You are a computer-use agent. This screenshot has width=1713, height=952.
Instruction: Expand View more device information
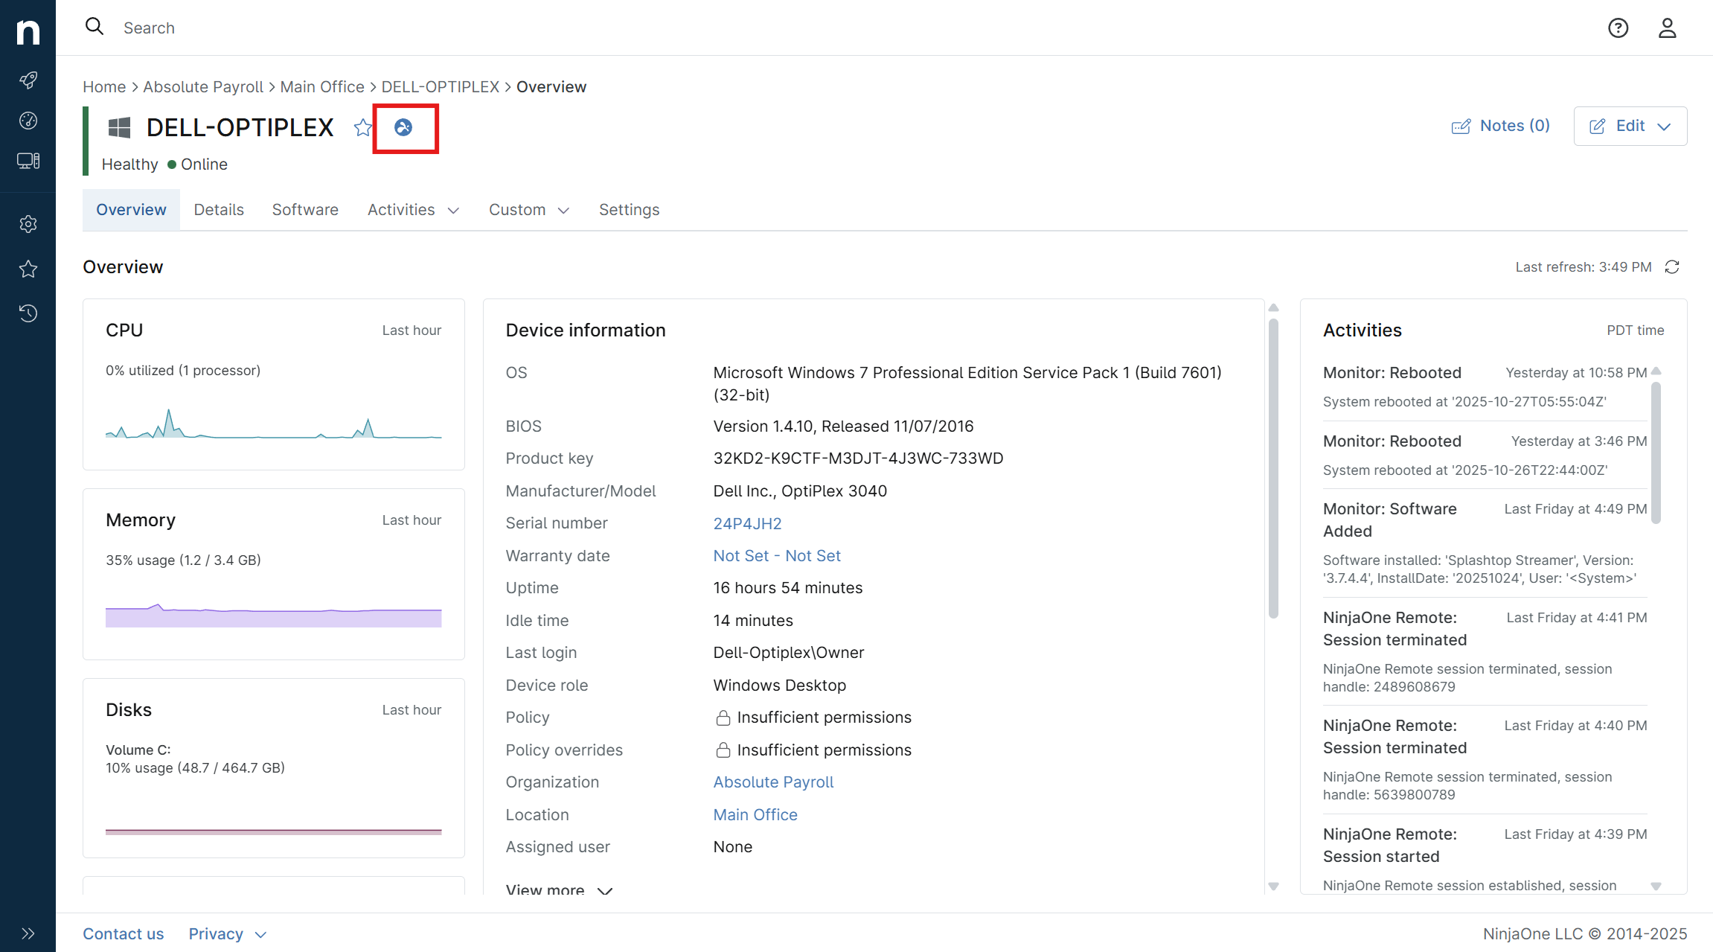tap(559, 889)
